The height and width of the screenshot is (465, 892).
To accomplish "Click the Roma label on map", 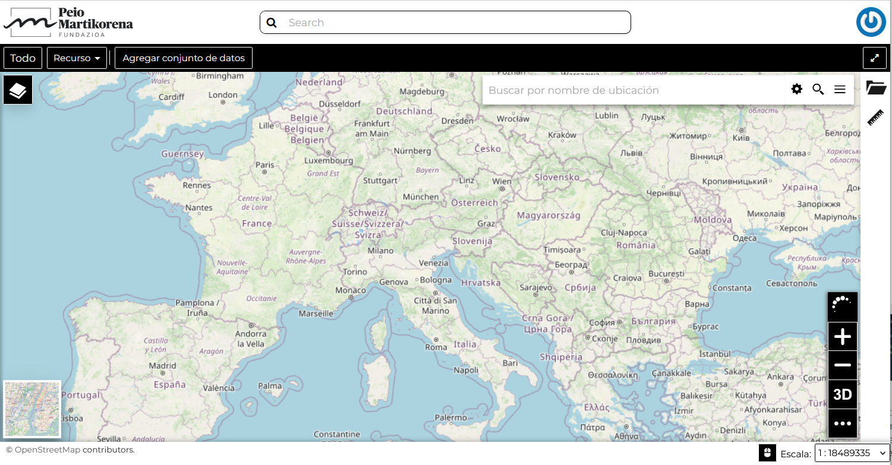I will pyautogui.click(x=436, y=347).
